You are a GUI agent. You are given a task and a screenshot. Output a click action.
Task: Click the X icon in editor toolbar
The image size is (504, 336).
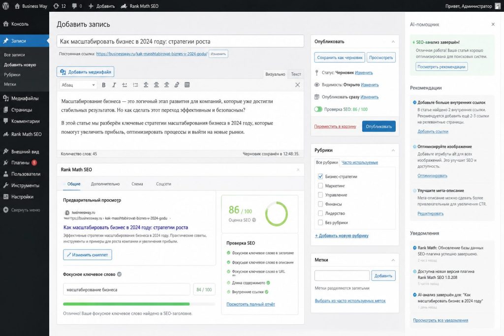pos(297,85)
